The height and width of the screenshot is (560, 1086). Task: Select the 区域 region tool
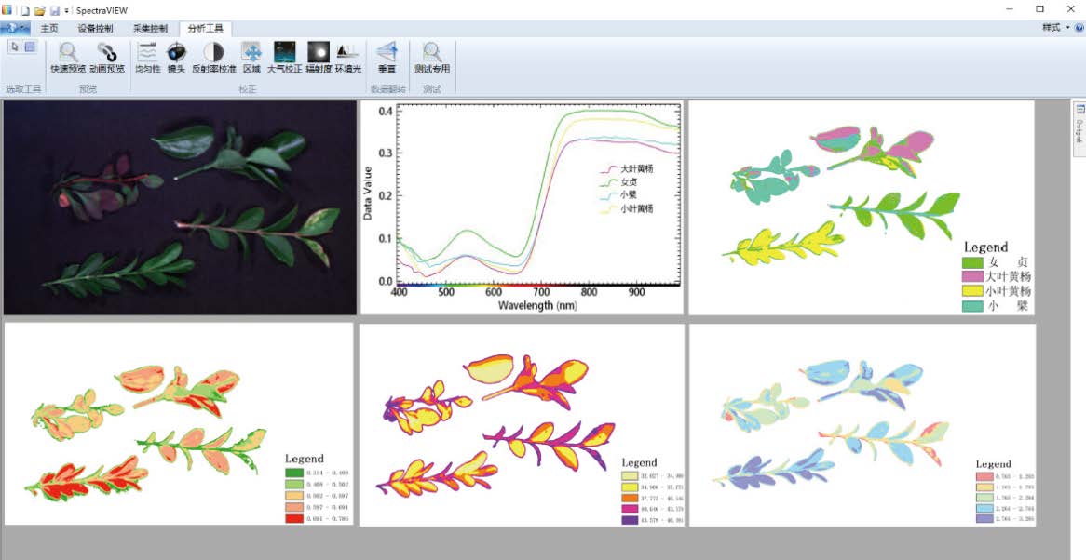(251, 54)
